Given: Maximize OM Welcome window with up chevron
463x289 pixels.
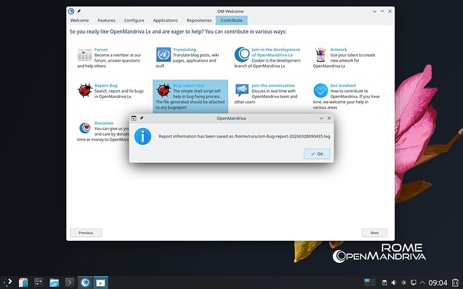Looking at the screenshot, I should click(x=382, y=11).
